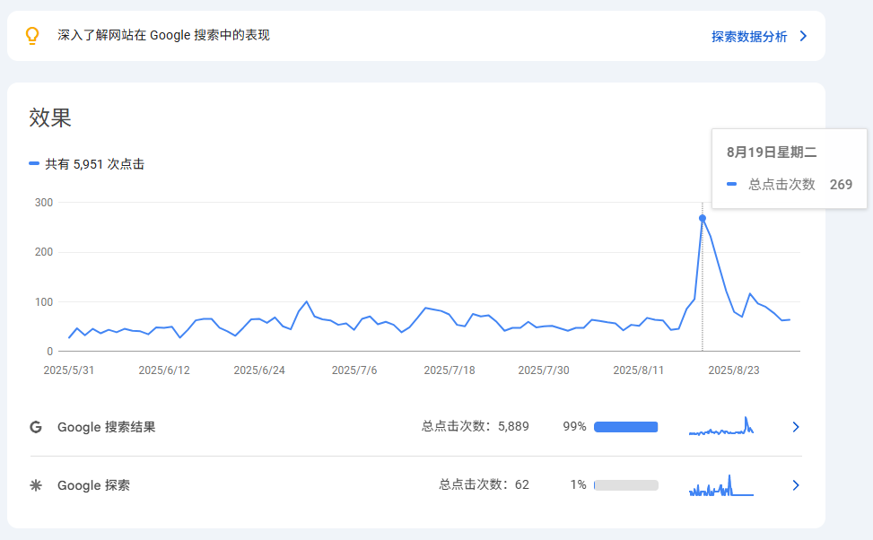Open the 探索数据分析 link
This screenshot has width=873, height=540.
coord(749,37)
